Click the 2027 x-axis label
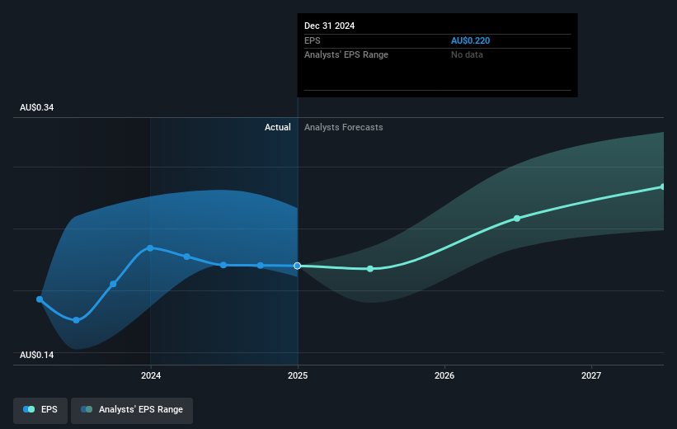The height and width of the screenshot is (429, 677). pos(591,375)
